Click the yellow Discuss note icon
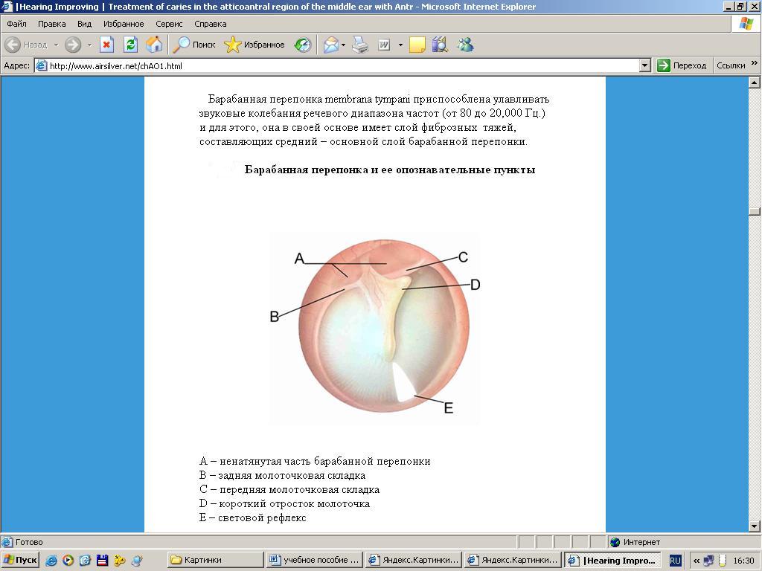The image size is (762, 571). [417, 45]
